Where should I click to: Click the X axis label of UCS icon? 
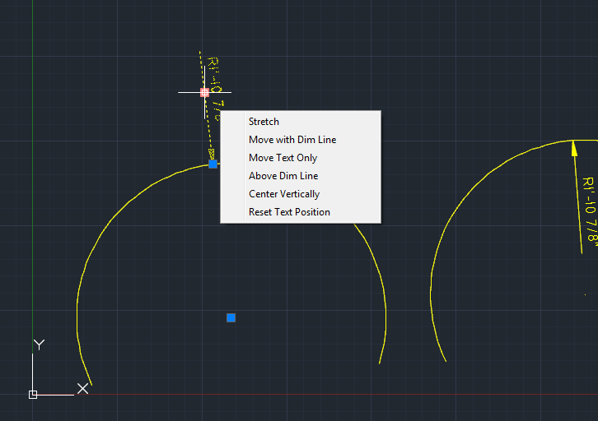pyautogui.click(x=82, y=389)
